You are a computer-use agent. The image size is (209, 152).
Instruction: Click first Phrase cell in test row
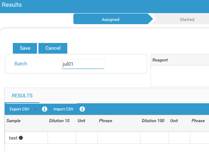(119, 138)
